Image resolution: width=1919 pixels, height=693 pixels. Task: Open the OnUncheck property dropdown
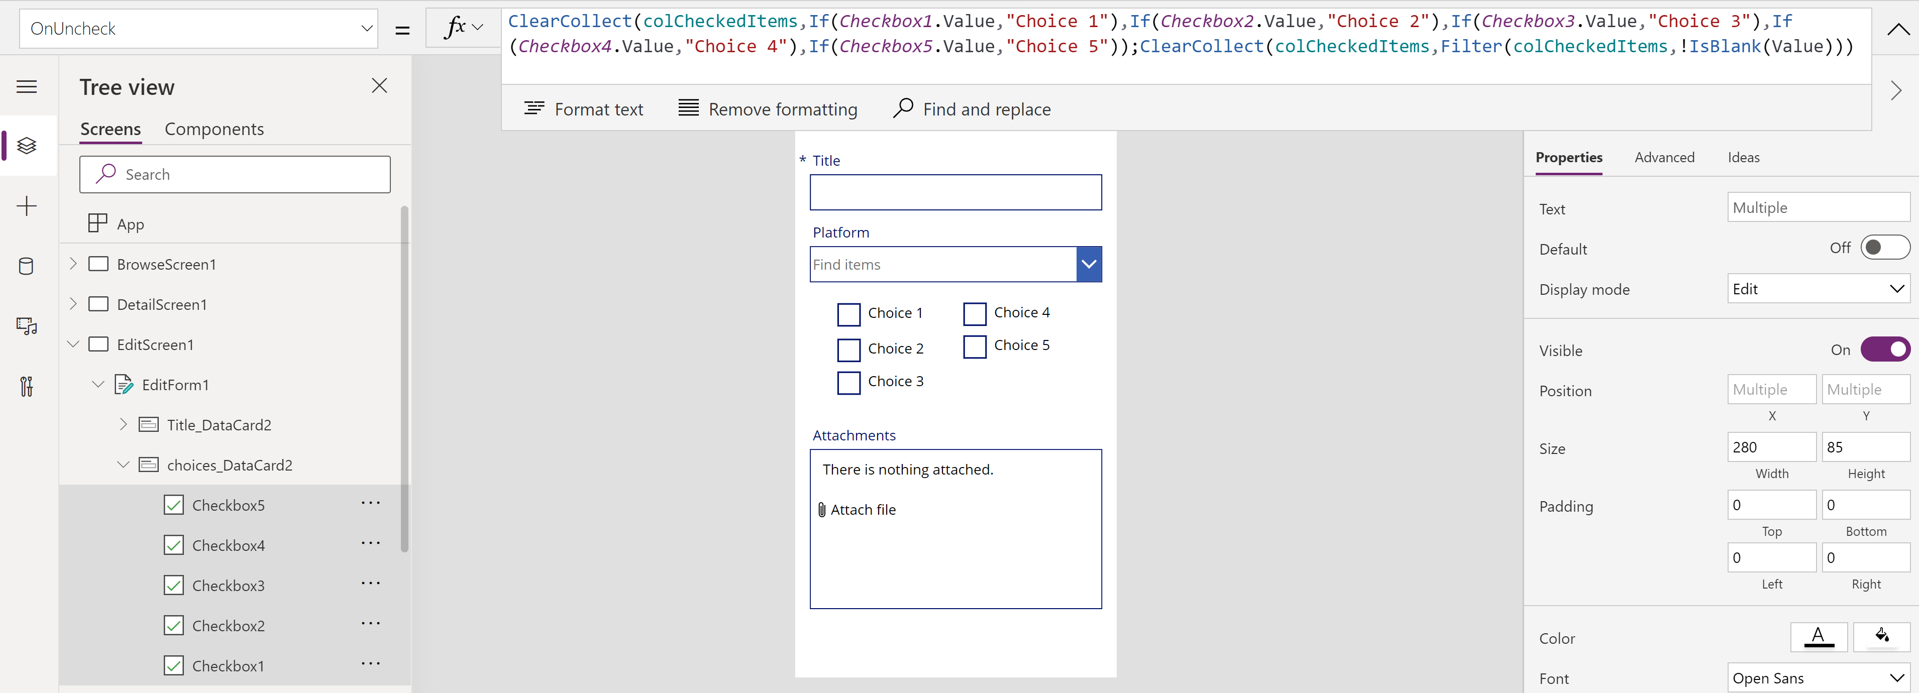[366, 28]
